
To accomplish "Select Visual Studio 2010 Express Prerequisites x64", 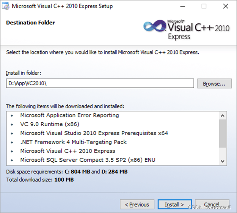I will [x=94, y=133].
